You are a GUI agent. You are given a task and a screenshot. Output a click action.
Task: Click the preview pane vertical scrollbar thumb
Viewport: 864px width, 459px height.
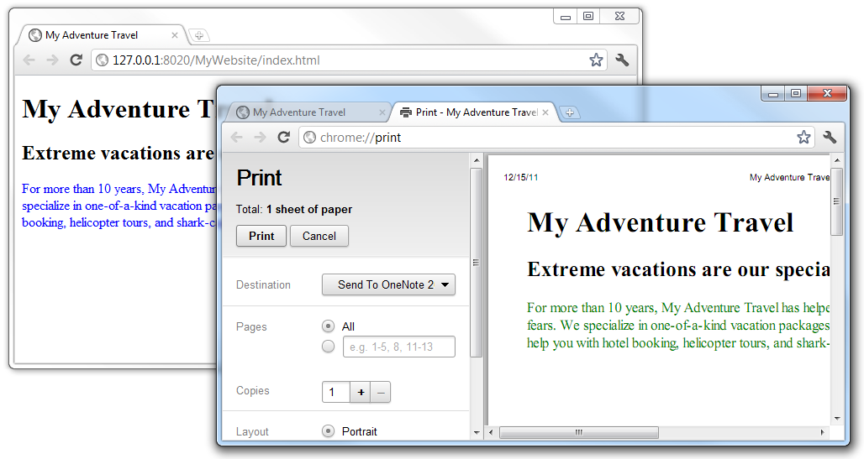[836, 201]
